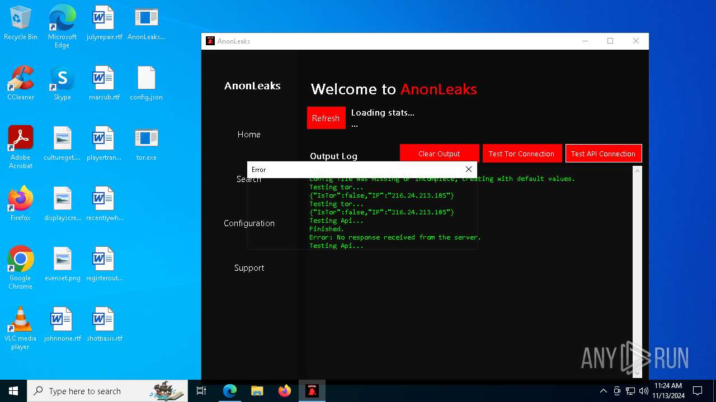Viewport: 716px width, 402px height.
Task: Click Edge icon in taskbar
Action: 230,391
